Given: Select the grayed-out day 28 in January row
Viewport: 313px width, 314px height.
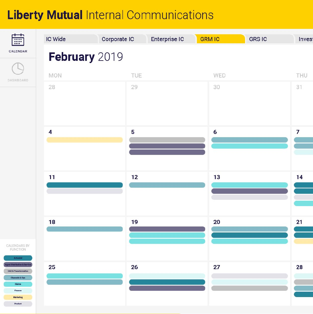Looking at the screenshot, I should pos(85,103).
